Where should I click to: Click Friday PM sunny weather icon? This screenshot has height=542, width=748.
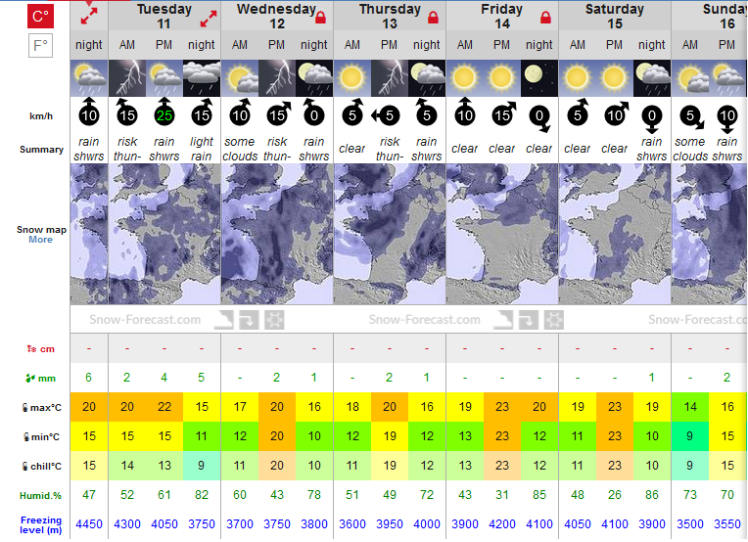[x=502, y=78]
